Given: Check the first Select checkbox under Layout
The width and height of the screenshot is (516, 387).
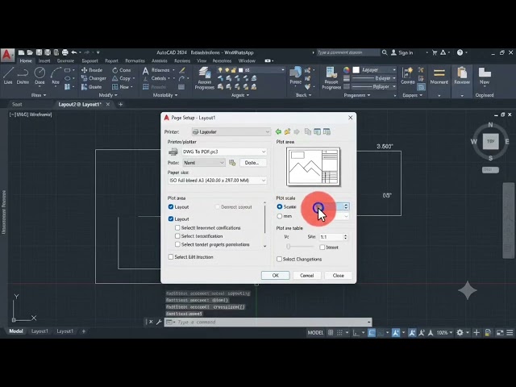Looking at the screenshot, I should pos(177,227).
